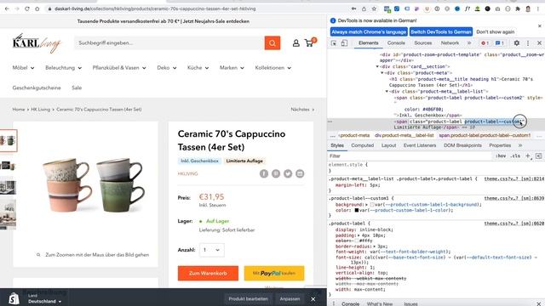Viewport: 545px width, 306px height.
Task: Open the Geschenkgutscheine link
Action: (37, 88)
